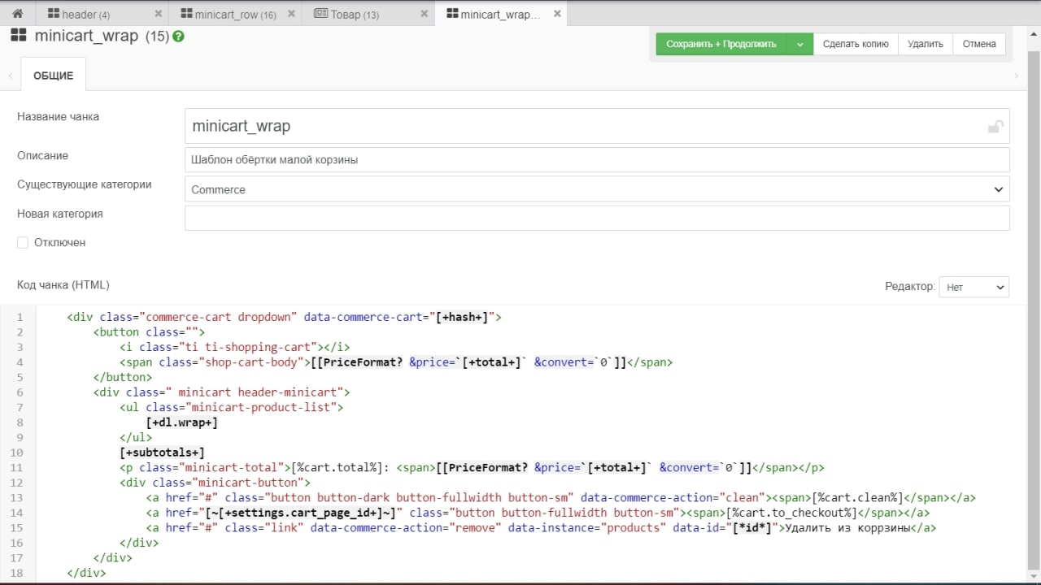Click Сделать копию button
This screenshot has width=1041, height=585.
click(856, 44)
